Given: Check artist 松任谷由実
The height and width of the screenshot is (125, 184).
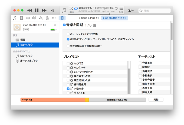Looking at the screenshot, I should pos(140,84).
